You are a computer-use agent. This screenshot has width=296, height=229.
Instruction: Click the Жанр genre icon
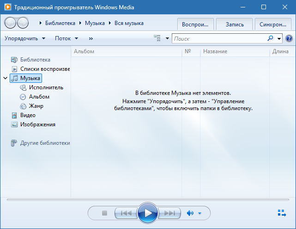click(x=23, y=106)
